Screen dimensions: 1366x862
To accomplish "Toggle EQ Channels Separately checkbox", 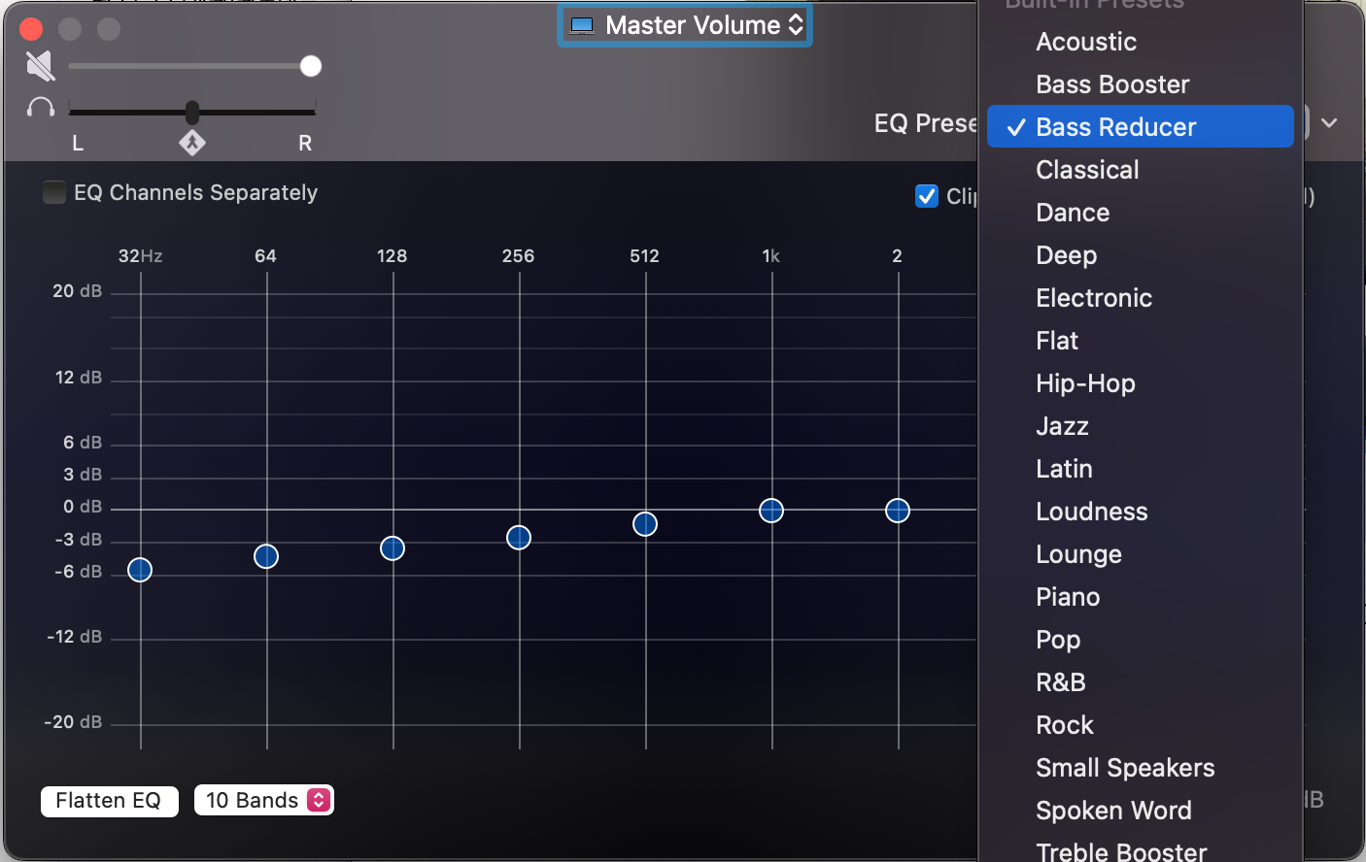I will [54, 192].
